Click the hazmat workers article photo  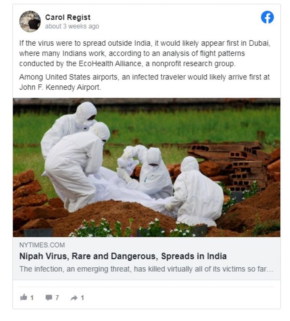click(x=146, y=167)
